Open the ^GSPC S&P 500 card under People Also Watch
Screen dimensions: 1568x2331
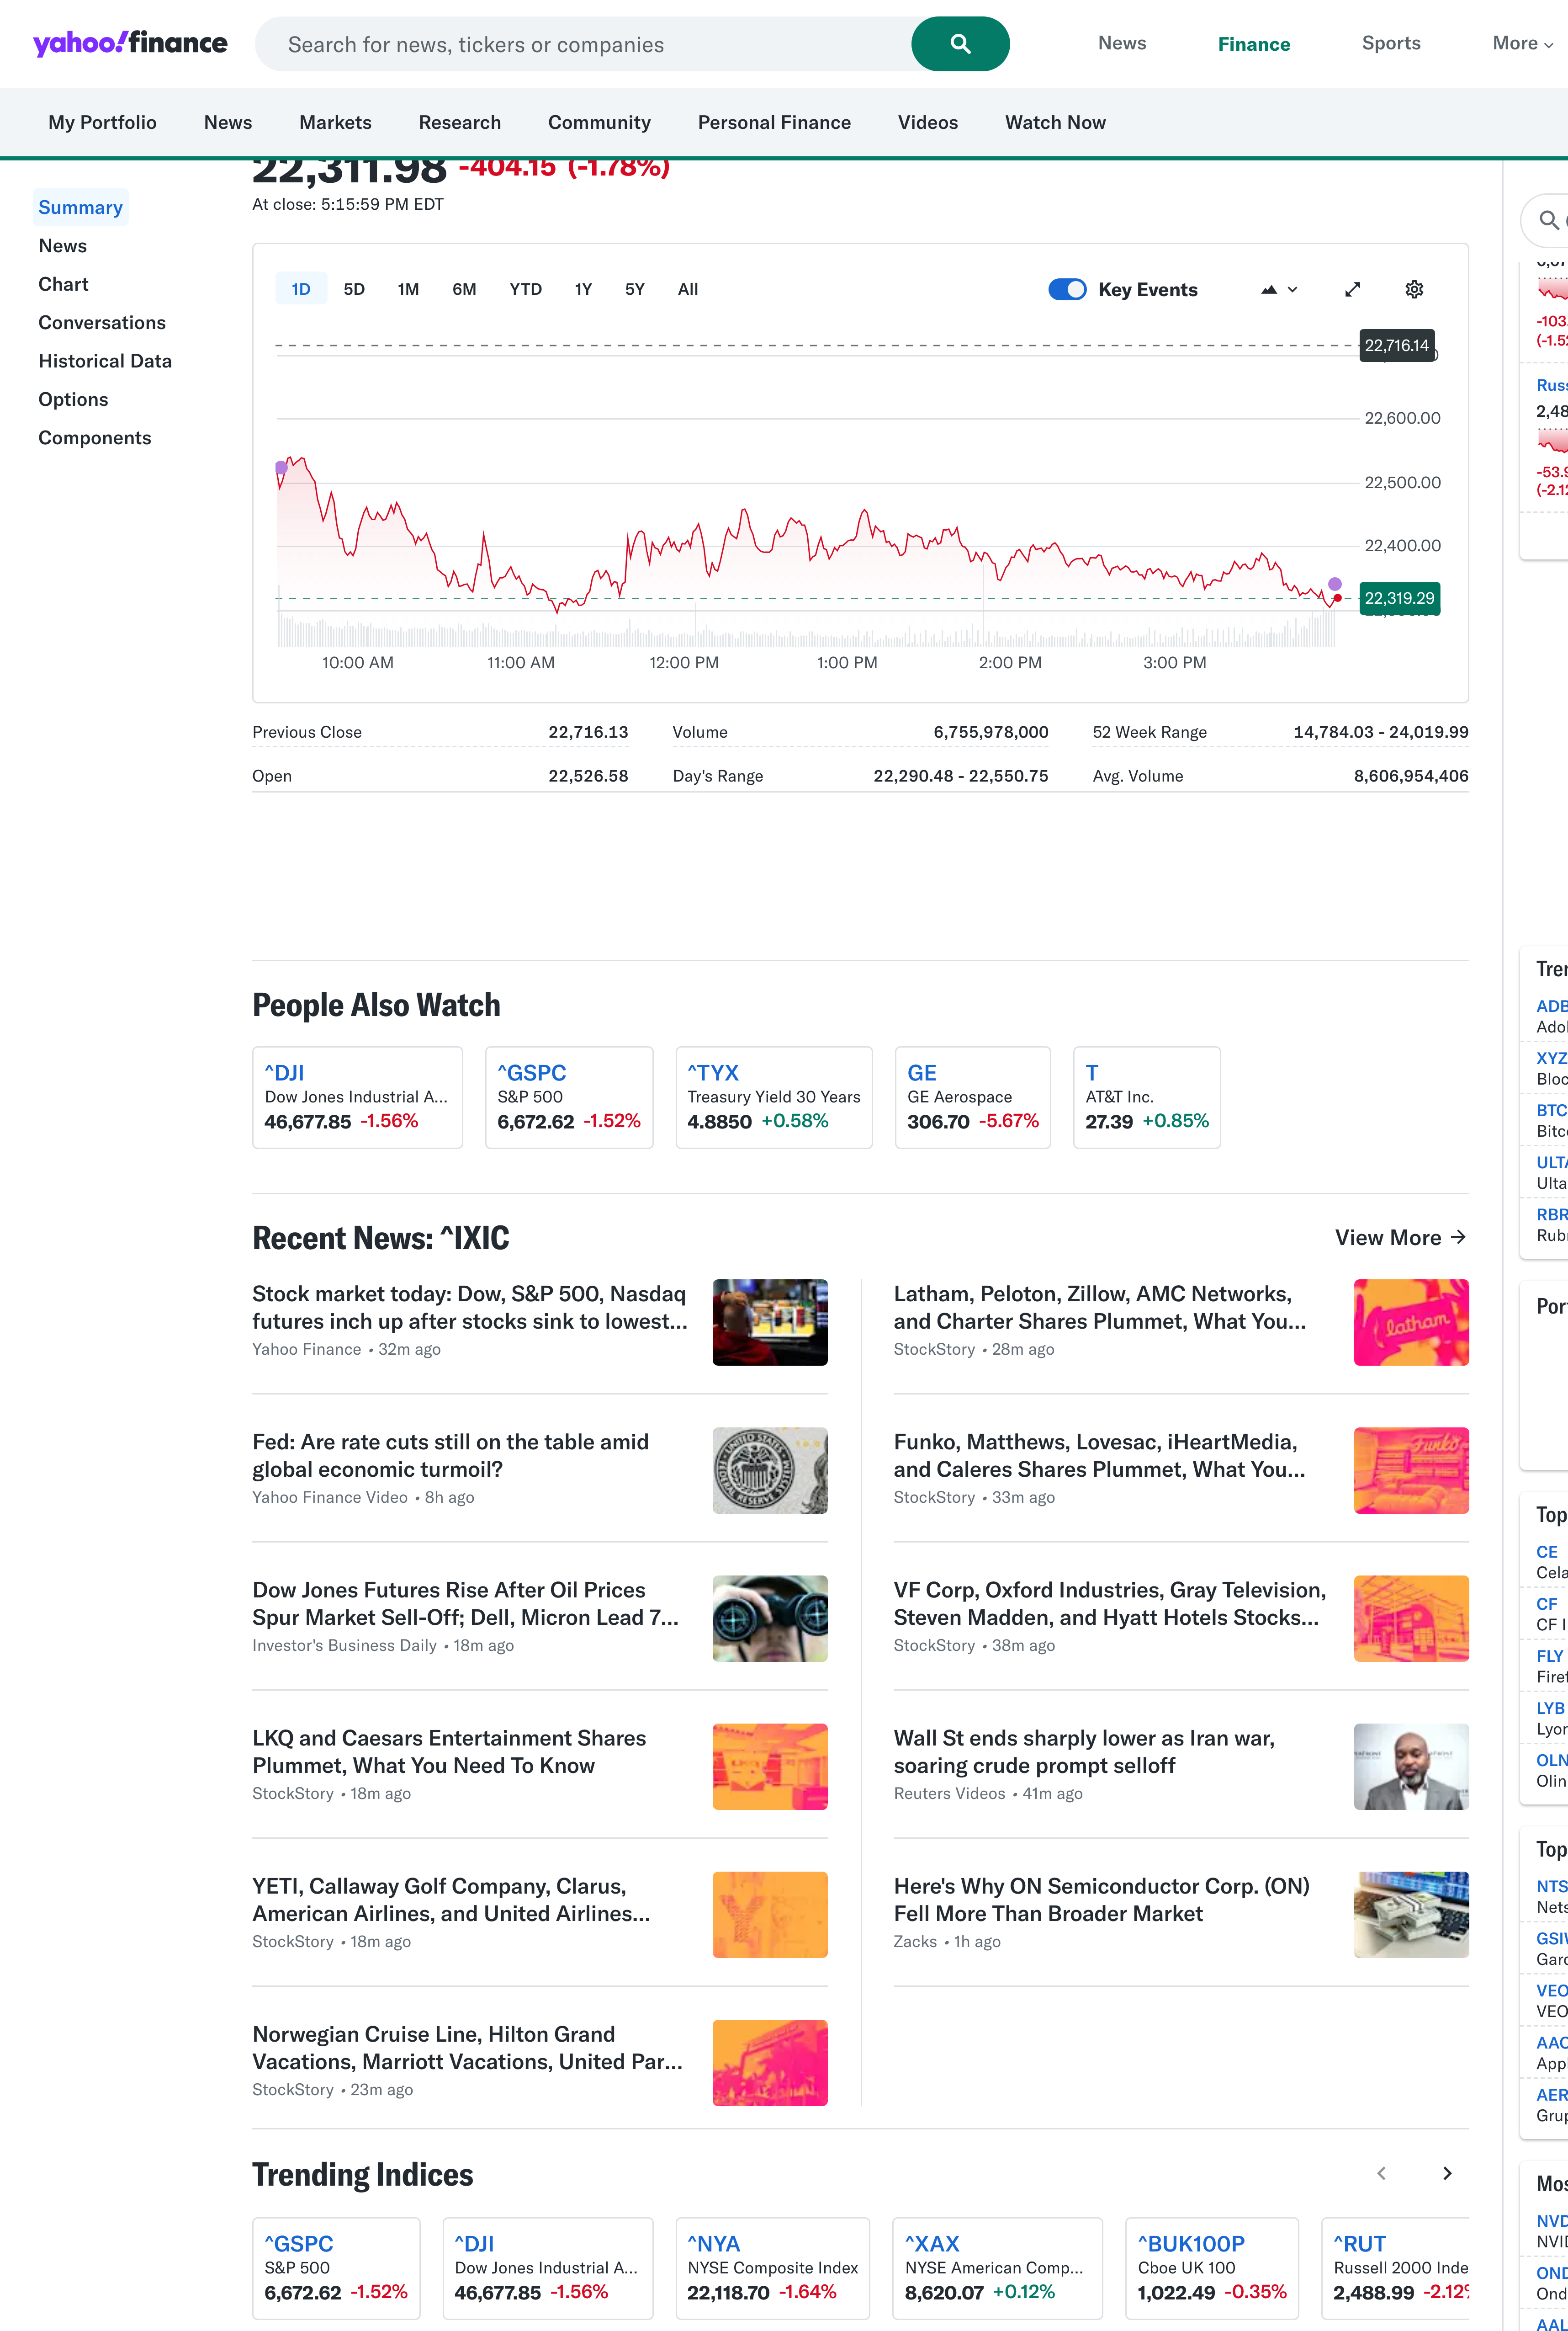[x=568, y=1096]
